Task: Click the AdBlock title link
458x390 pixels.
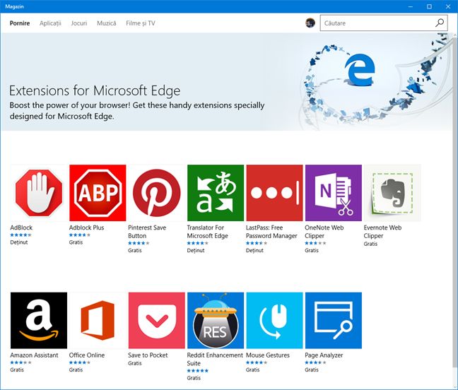Action: pos(21,227)
